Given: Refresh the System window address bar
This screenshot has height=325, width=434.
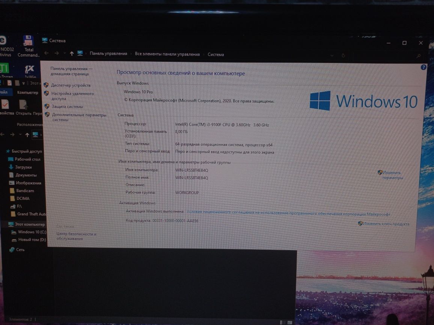Looking at the screenshot, I should [343, 55].
